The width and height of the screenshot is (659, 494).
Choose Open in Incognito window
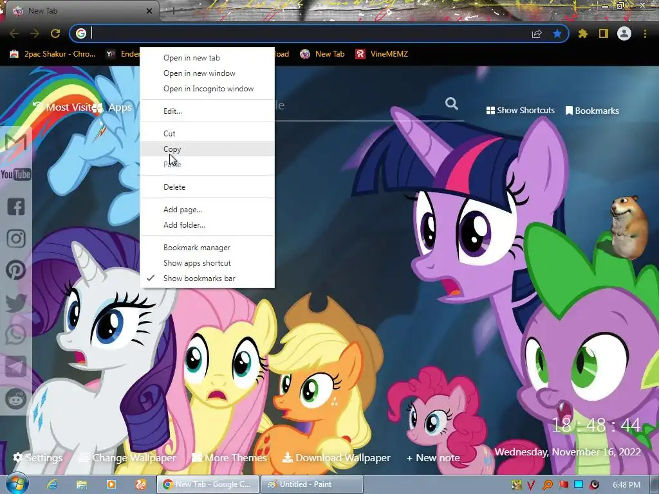pyautogui.click(x=207, y=89)
